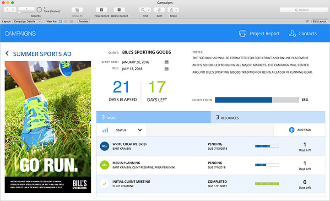Viewport: 330px width, 201px height.
Task: Click the Project Report printer icon
Action: (x=243, y=33)
